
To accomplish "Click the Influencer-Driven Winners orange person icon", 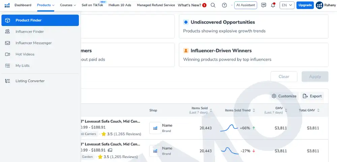I will 186,51.
